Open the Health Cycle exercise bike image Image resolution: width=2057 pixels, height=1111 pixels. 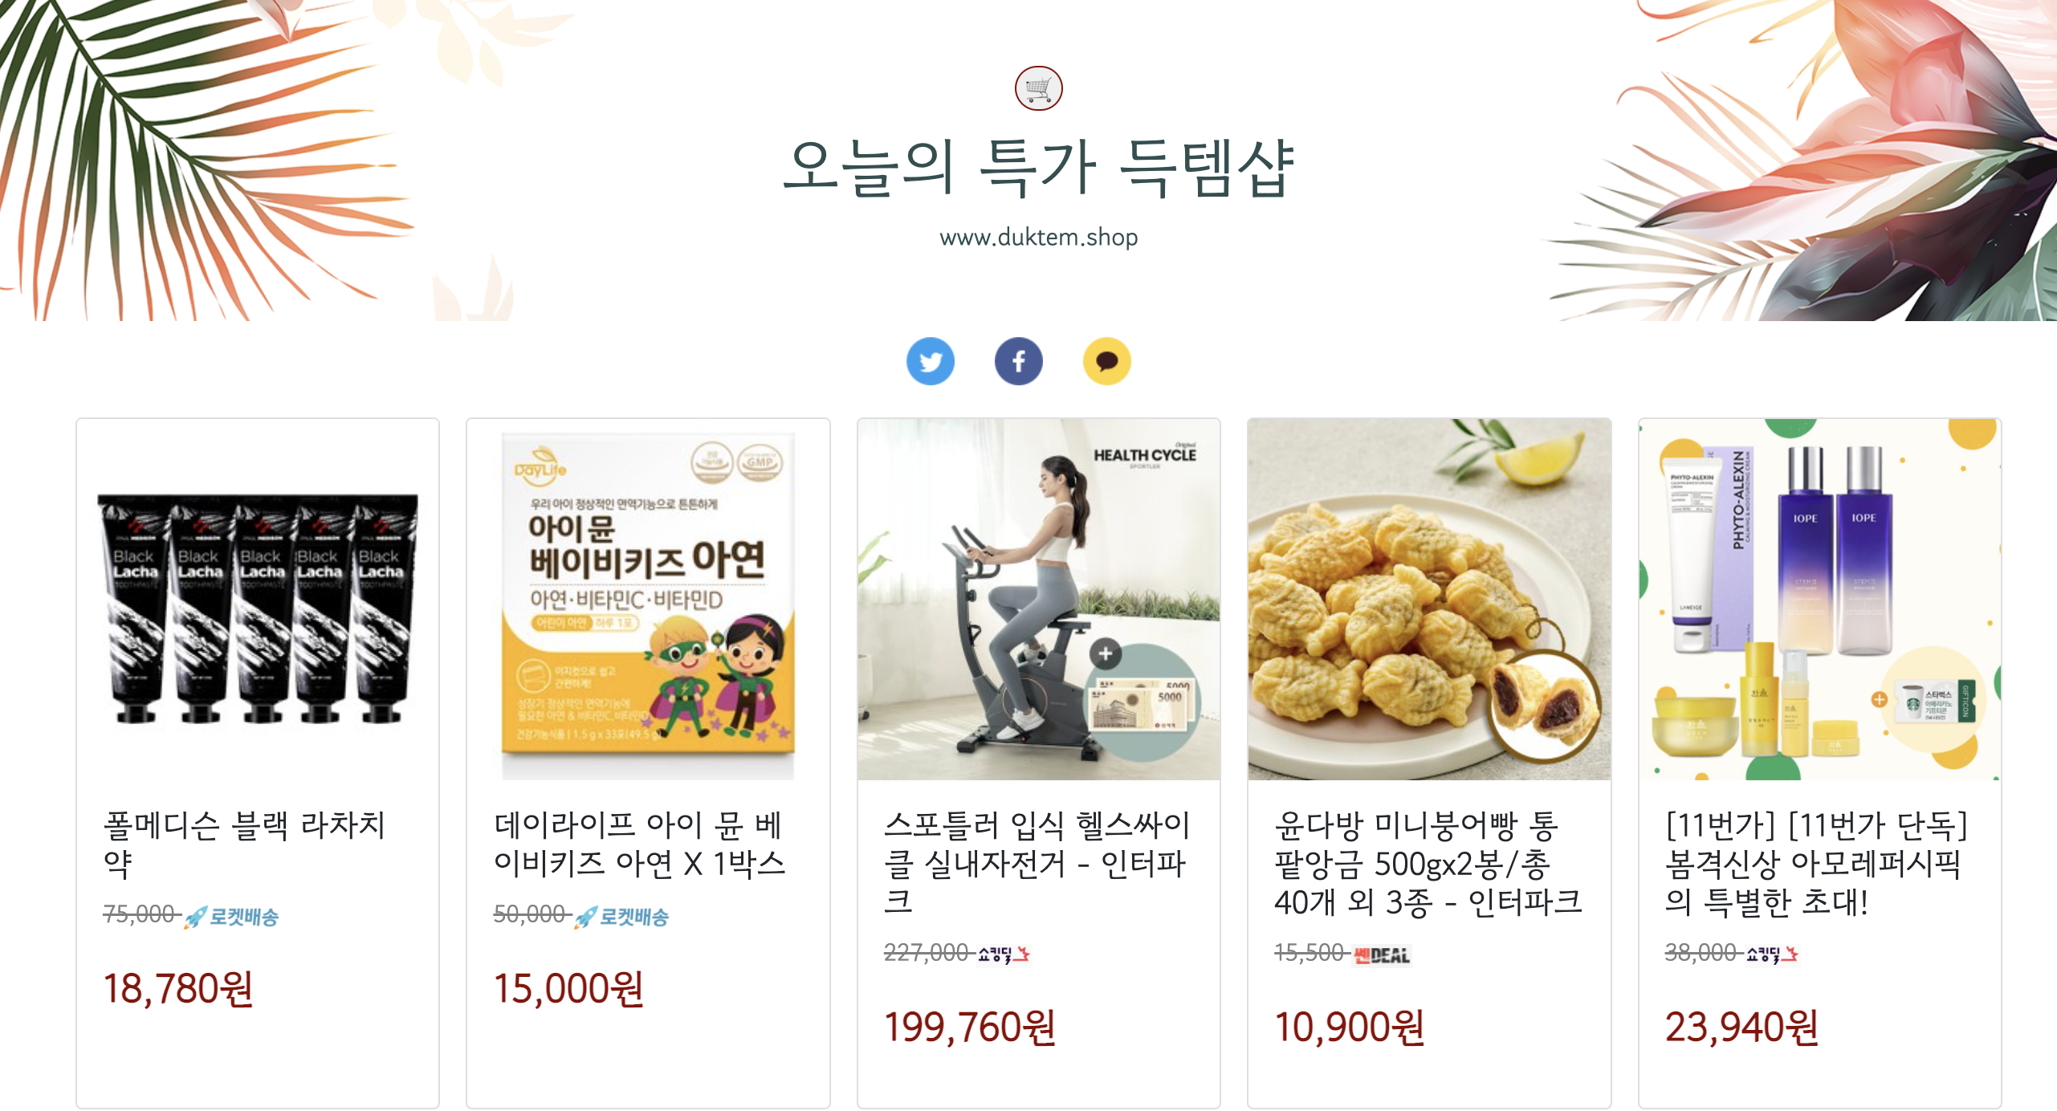(x=1038, y=599)
